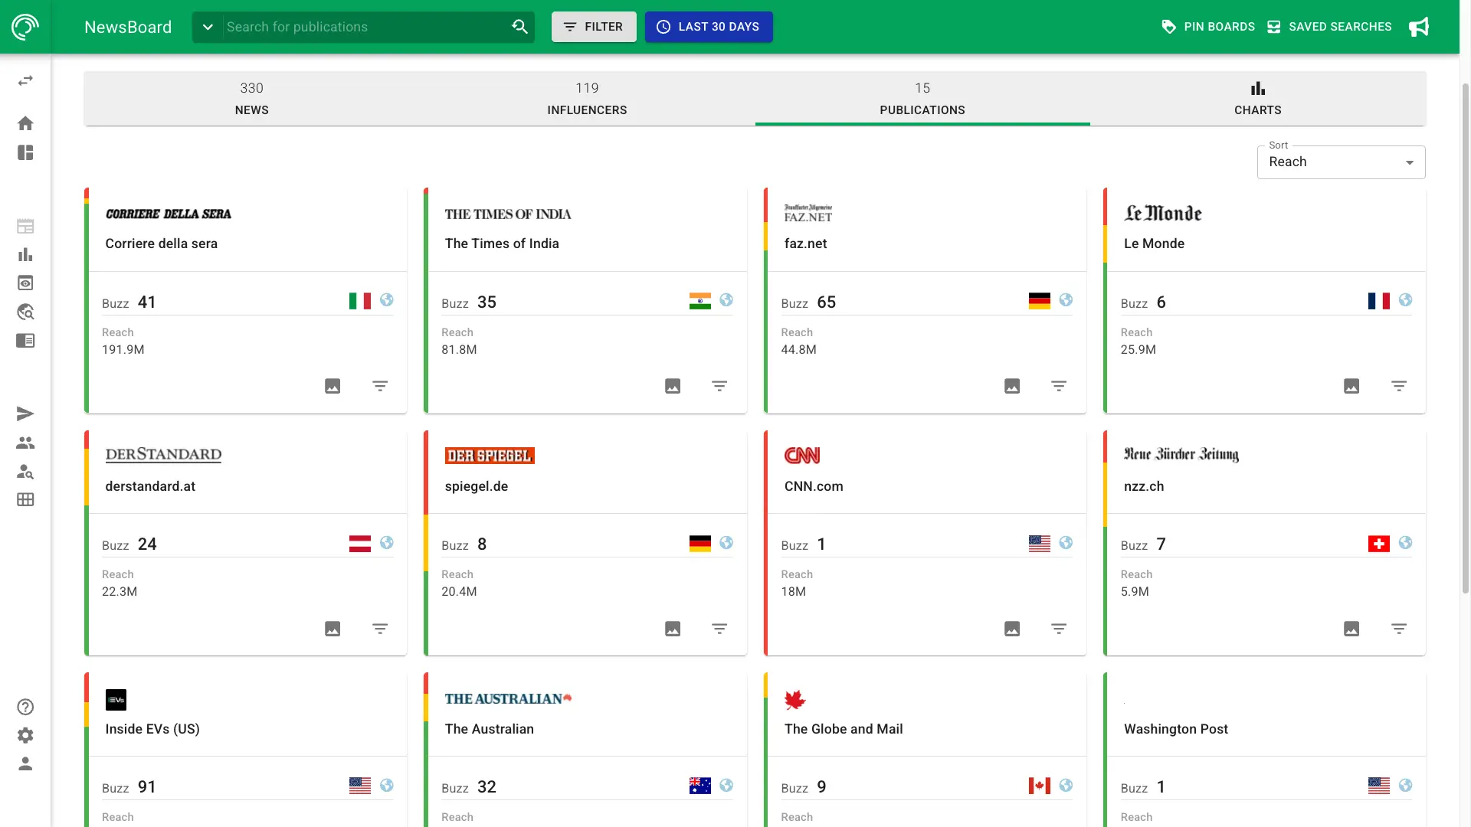Click the Inside EVs (US) title
1471x827 pixels.
(x=152, y=729)
